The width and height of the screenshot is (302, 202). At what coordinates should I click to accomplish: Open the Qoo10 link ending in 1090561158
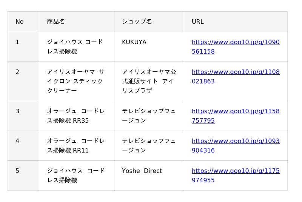[x=236, y=47]
